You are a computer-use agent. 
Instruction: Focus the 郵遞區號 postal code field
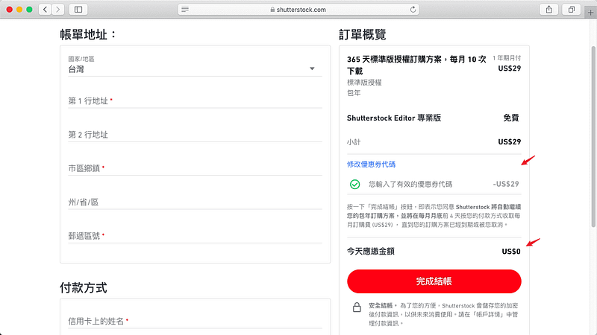(195, 236)
